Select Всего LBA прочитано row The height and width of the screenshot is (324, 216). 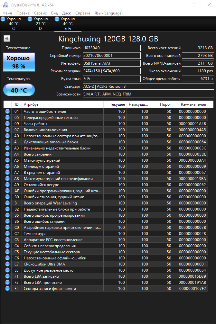click(106, 283)
